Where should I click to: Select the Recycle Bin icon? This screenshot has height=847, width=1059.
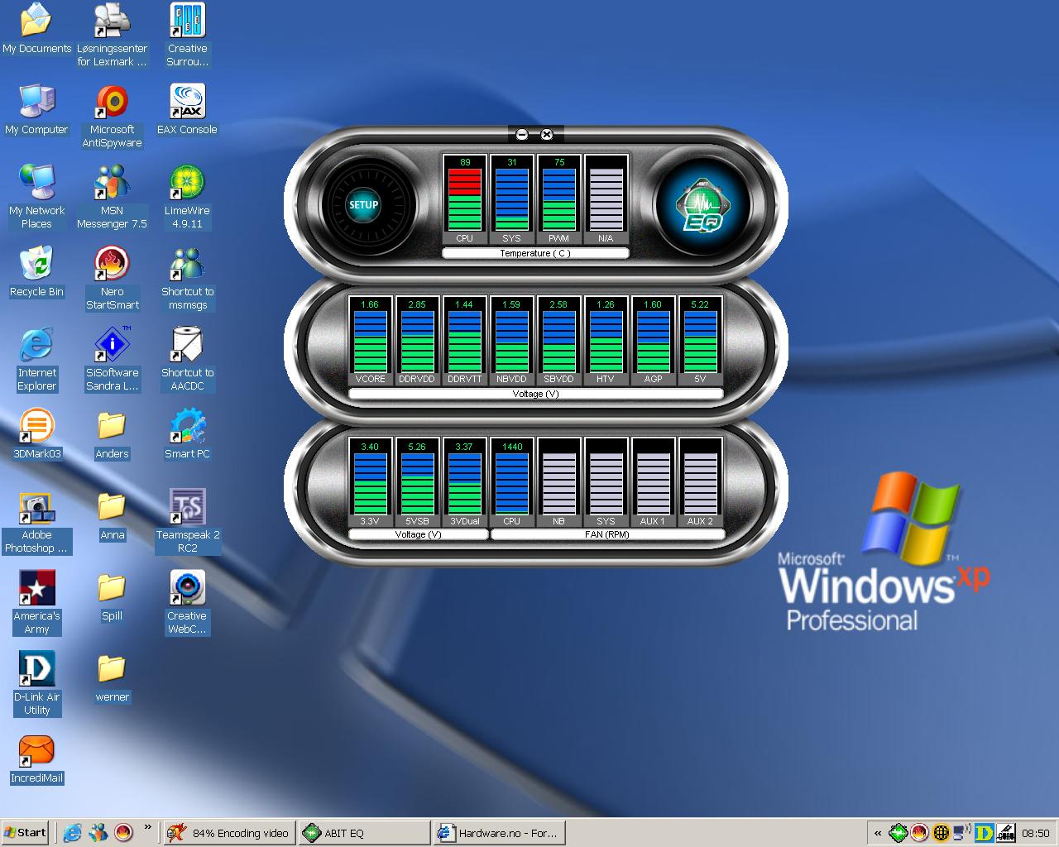(36, 271)
